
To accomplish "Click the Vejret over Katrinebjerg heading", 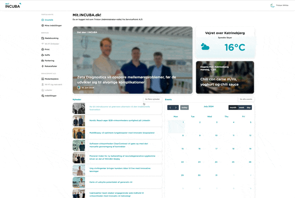I will (x=225, y=33).
